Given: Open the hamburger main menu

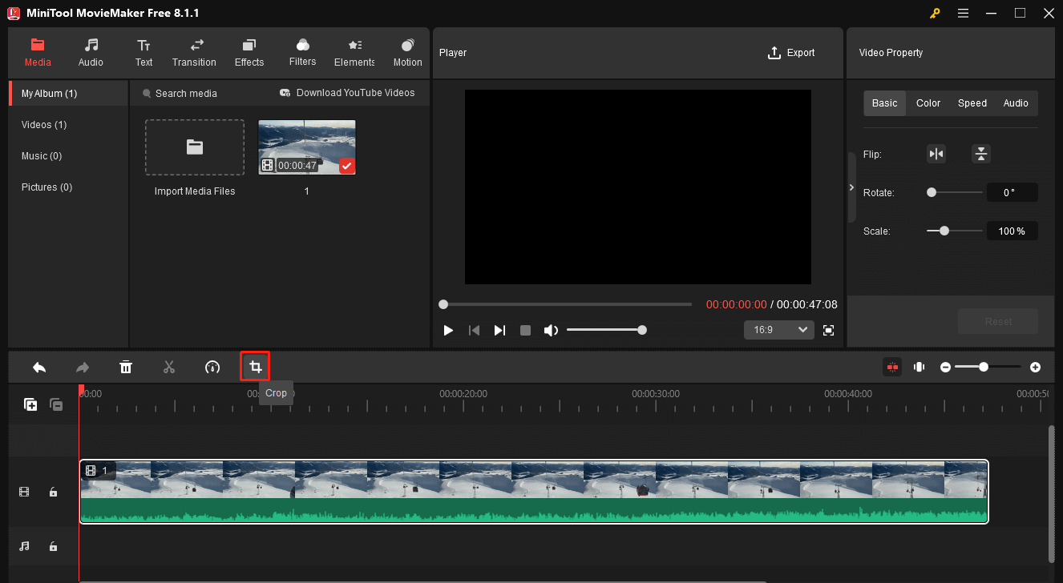Looking at the screenshot, I should [x=963, y=13].
